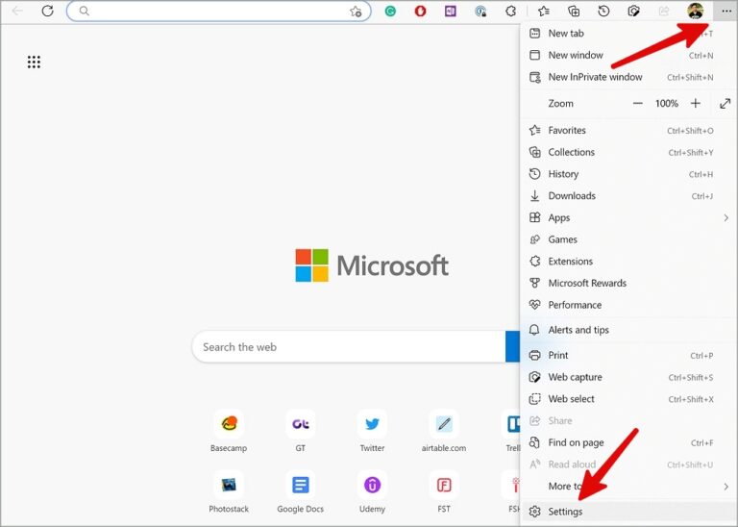
Task: Open the Favorites star toolbar icon
Action: (x=544, y=11)
